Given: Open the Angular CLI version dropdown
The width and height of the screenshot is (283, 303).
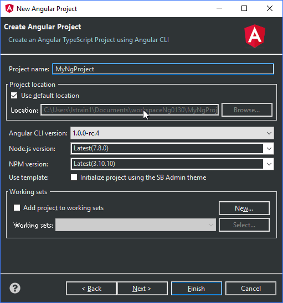Looking at the screenshot, I should point(172,133).
